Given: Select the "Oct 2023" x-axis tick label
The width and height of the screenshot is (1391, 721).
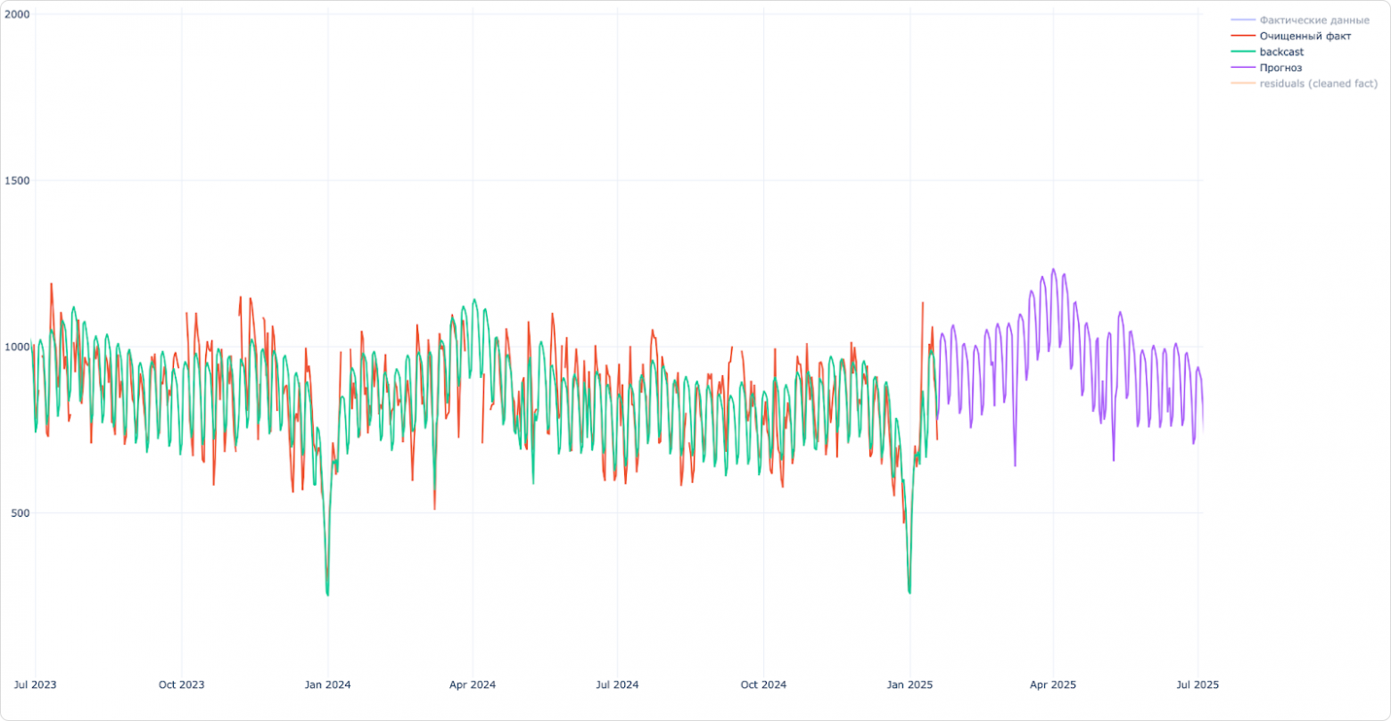Looking at the screenshot, I should (x=181, y=684).
